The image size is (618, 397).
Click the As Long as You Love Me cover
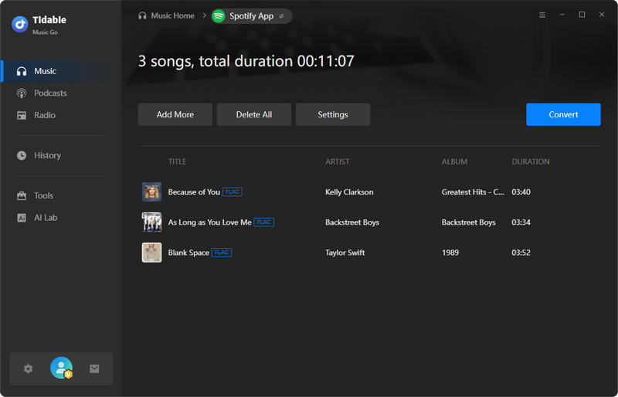[x=151, y=222]
